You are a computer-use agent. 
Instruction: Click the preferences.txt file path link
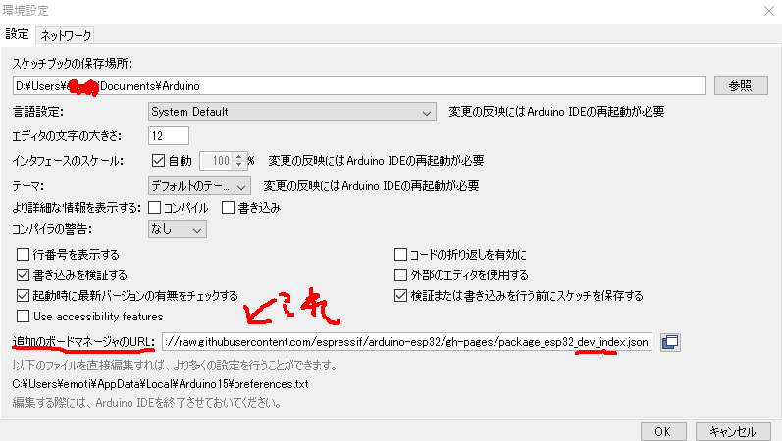coord(161,384)
